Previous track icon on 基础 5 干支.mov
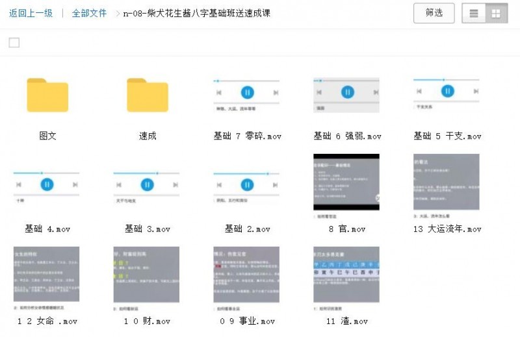Screen dimensions: 520x337 pyautogui.click(x=419, y=91)
